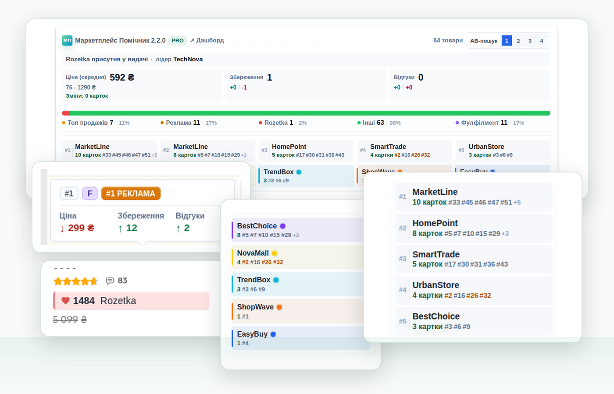Click the cyan dot by TrendBox in the dashboard
The image size is (614, 394).
coord(299,172)
